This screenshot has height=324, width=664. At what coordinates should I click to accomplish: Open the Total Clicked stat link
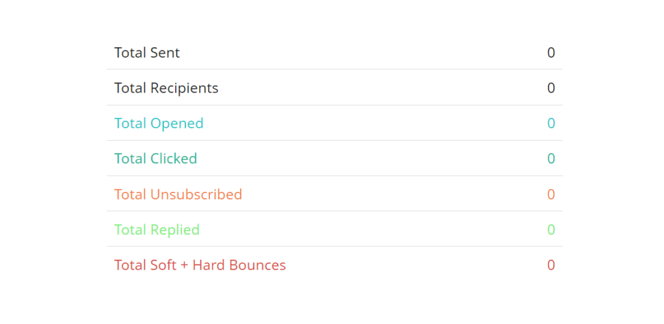click(155, 159)
